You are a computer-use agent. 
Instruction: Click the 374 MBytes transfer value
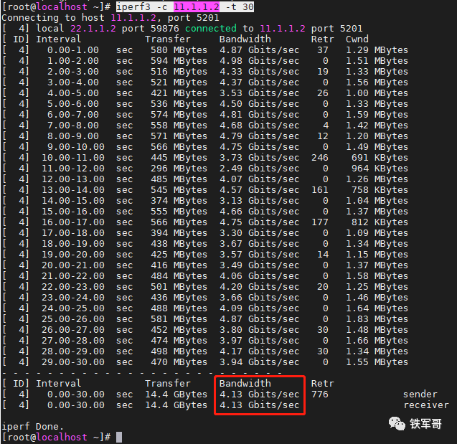[179, 201]
